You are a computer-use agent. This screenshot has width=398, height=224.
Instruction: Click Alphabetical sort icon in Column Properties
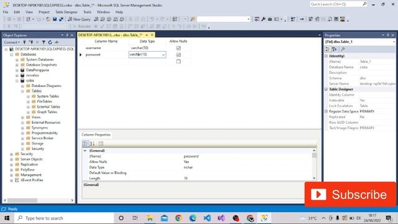point(93,144)
